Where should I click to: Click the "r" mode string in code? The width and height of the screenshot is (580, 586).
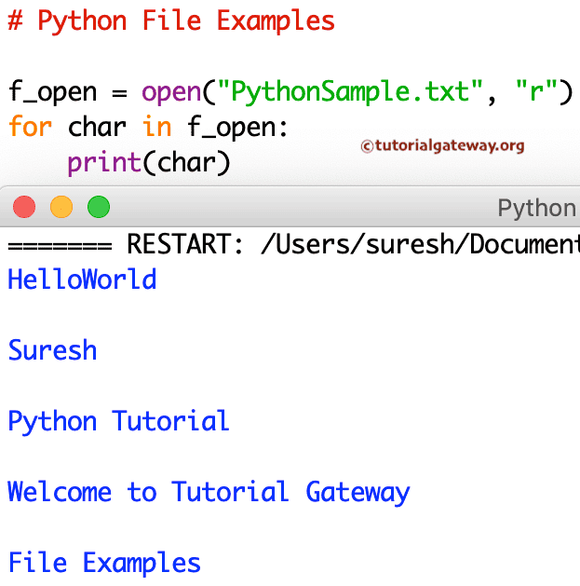pyautogui.click(x=536, y=90)
